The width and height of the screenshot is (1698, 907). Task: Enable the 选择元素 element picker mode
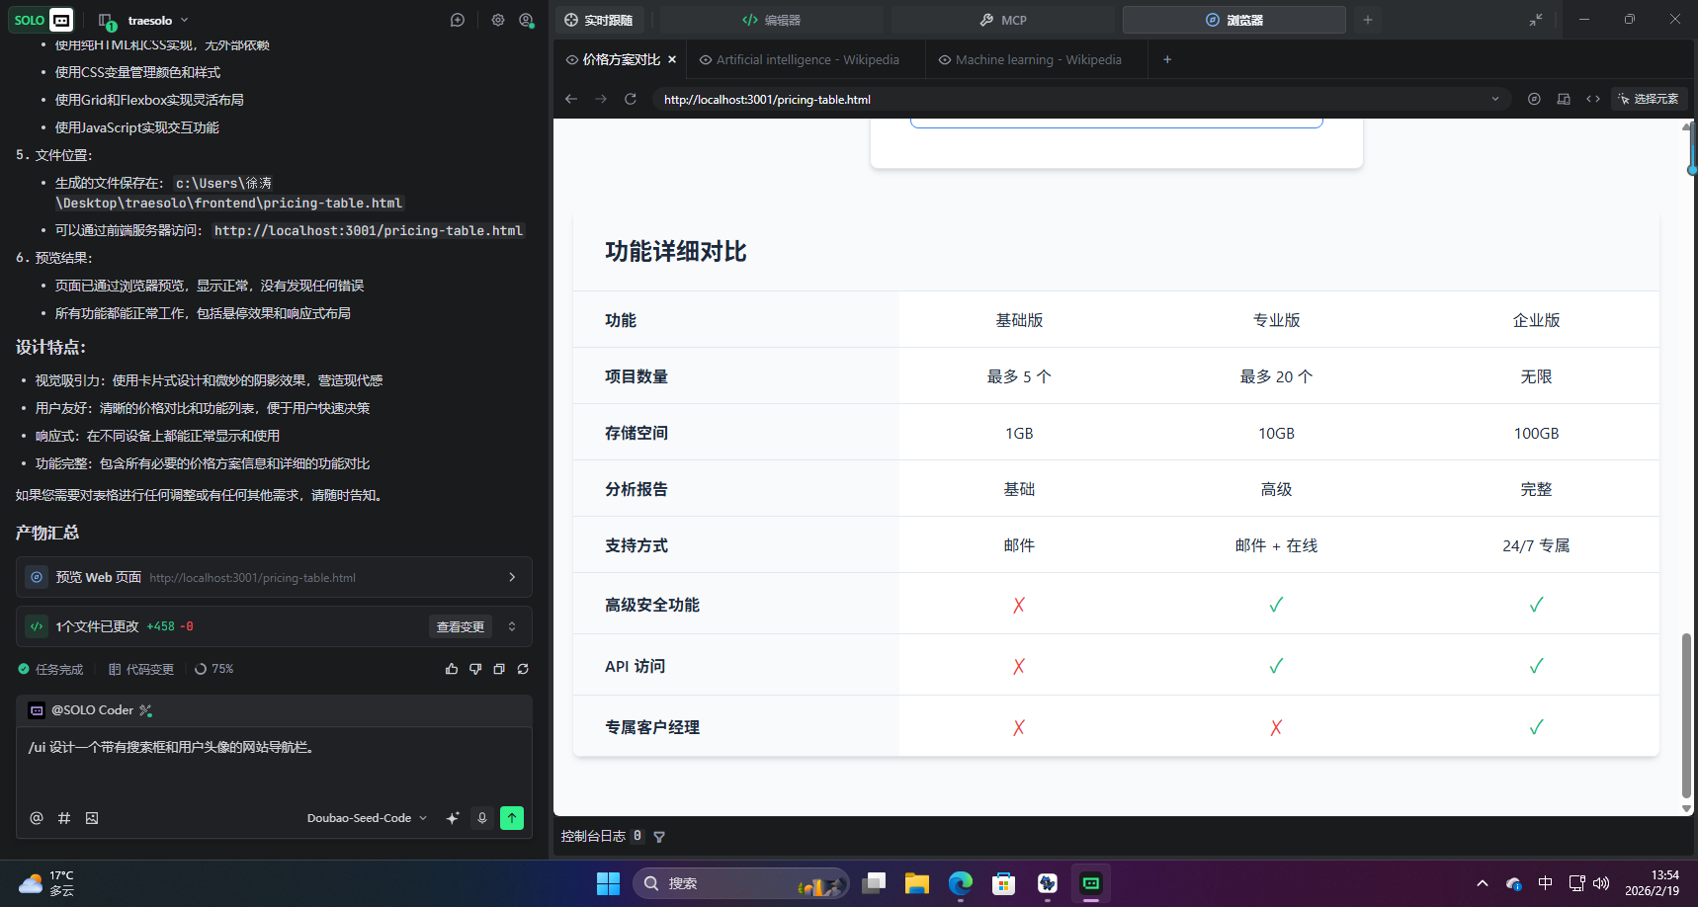point(1648,99)
